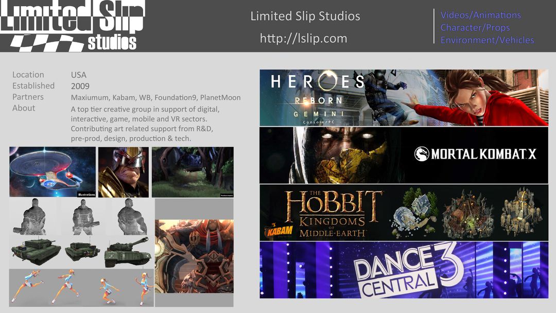Open the Videos/Animations link

click(480, 15)
